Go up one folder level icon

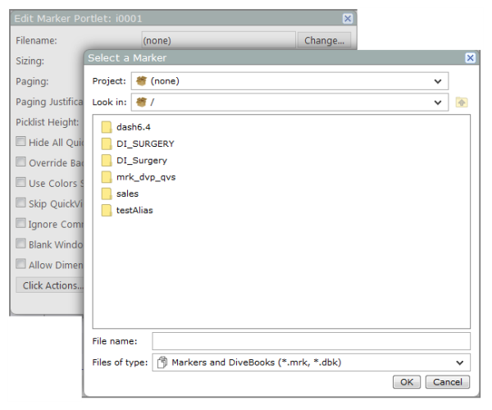(462, 102)
